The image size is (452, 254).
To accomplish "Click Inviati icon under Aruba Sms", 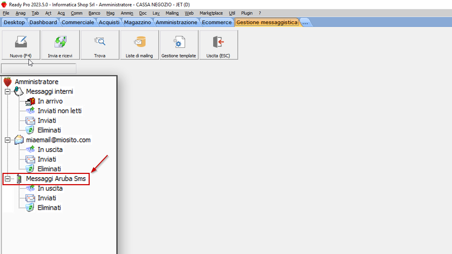I will tap(30, 198).
